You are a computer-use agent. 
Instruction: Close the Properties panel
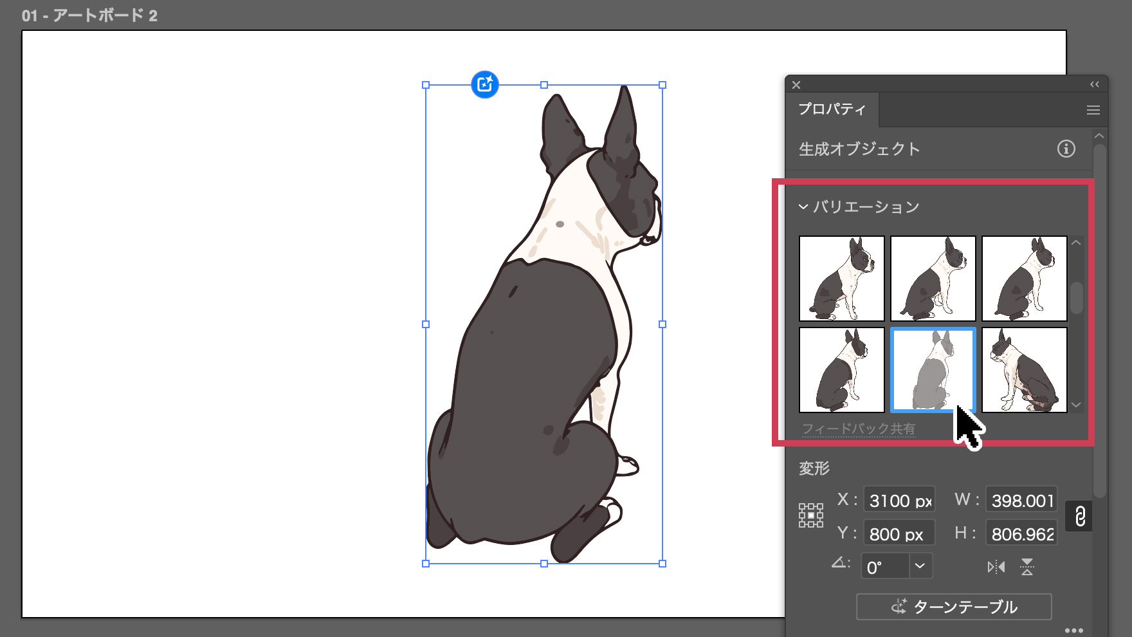(x=796, y=85)
